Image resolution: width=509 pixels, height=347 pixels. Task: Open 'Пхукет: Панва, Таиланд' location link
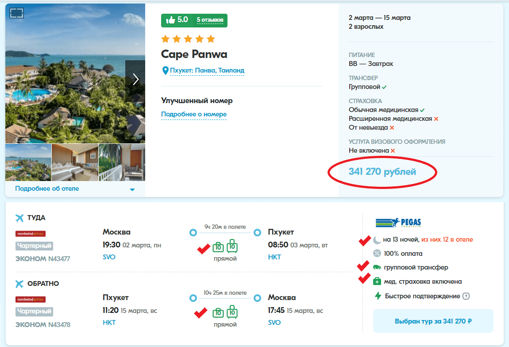[x=207, y=70]
